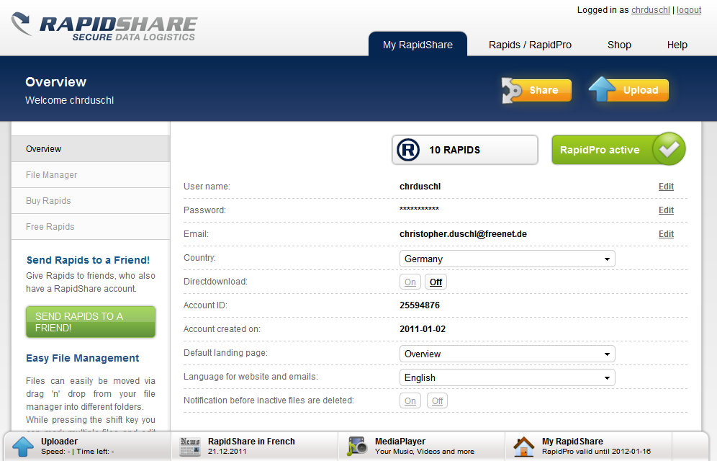Click Send Rapids to a Friend button

91,322
